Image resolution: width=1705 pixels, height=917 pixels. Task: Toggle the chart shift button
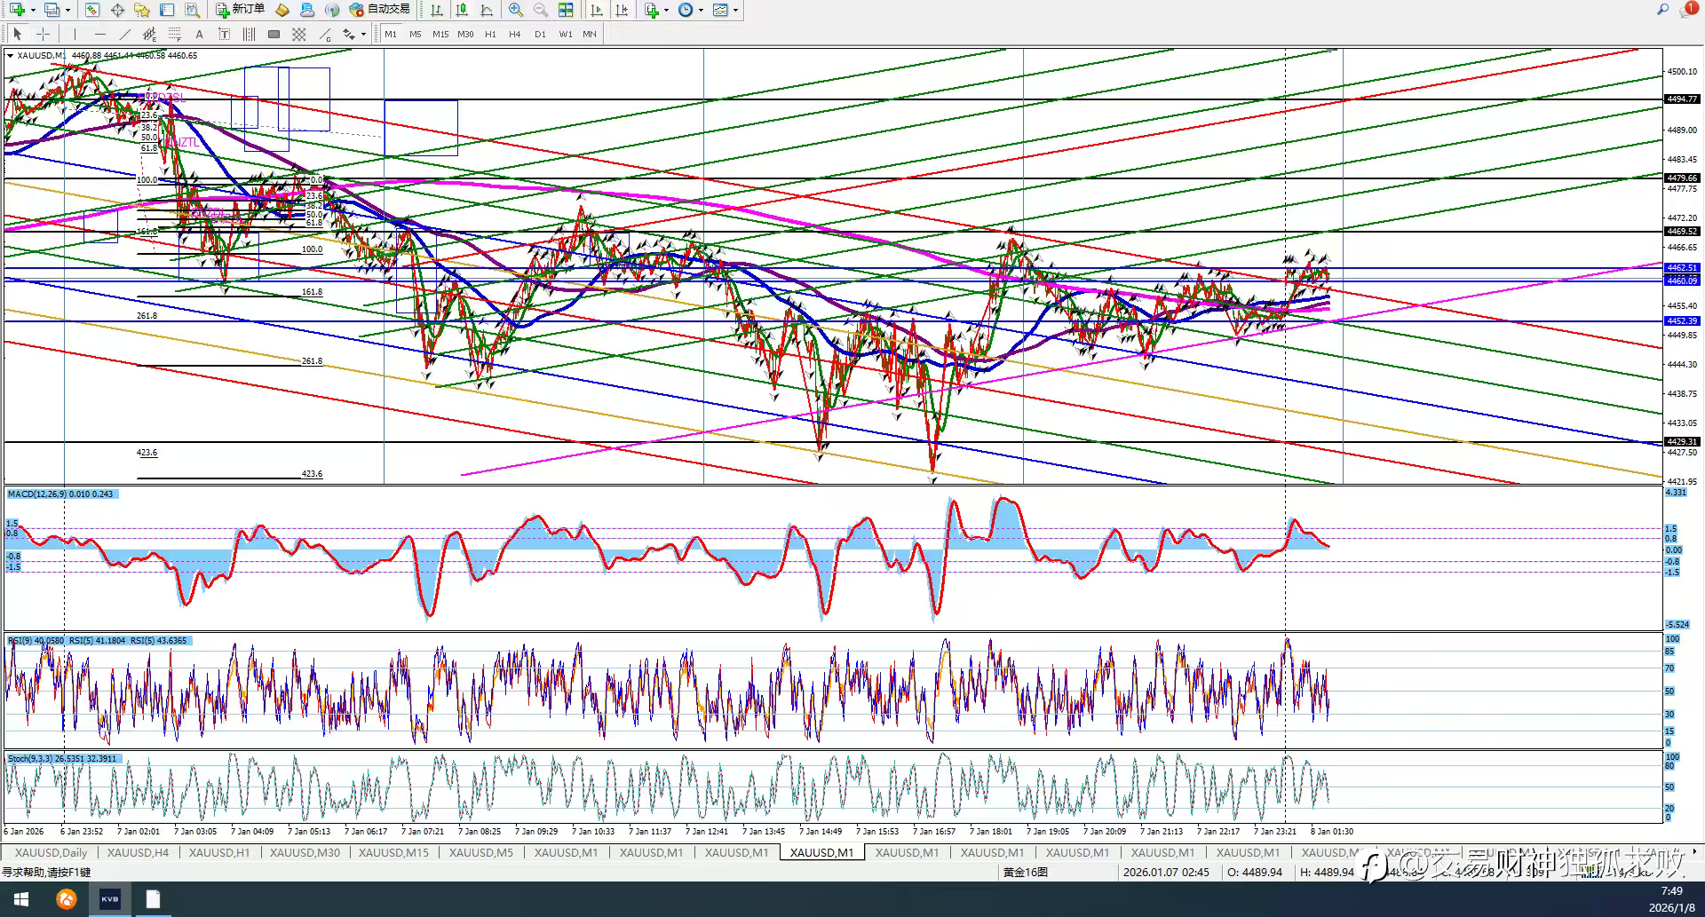click(x=622, y=10)
